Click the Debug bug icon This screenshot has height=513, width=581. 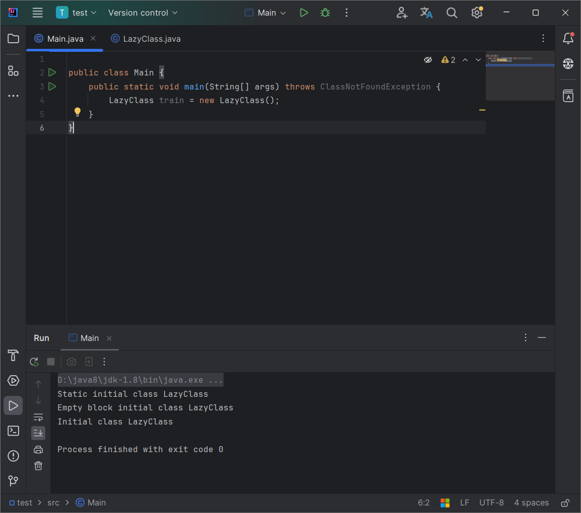[325, 13]
